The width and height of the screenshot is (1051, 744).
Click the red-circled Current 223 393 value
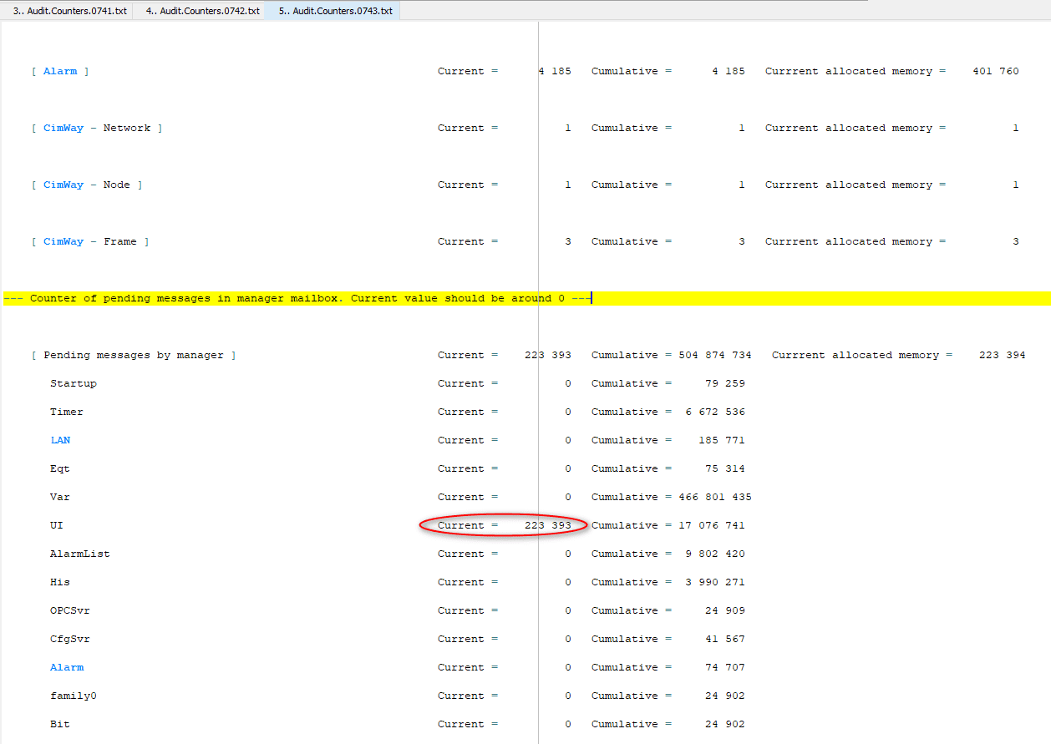coord(502,525)
